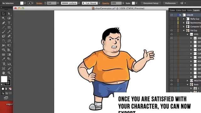Collapse the Body sublayer
Viewport: 201px width, 113px height.
(187, 84)
